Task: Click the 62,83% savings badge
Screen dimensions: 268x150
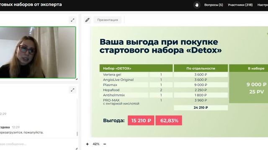Action: tap(169, 120)
